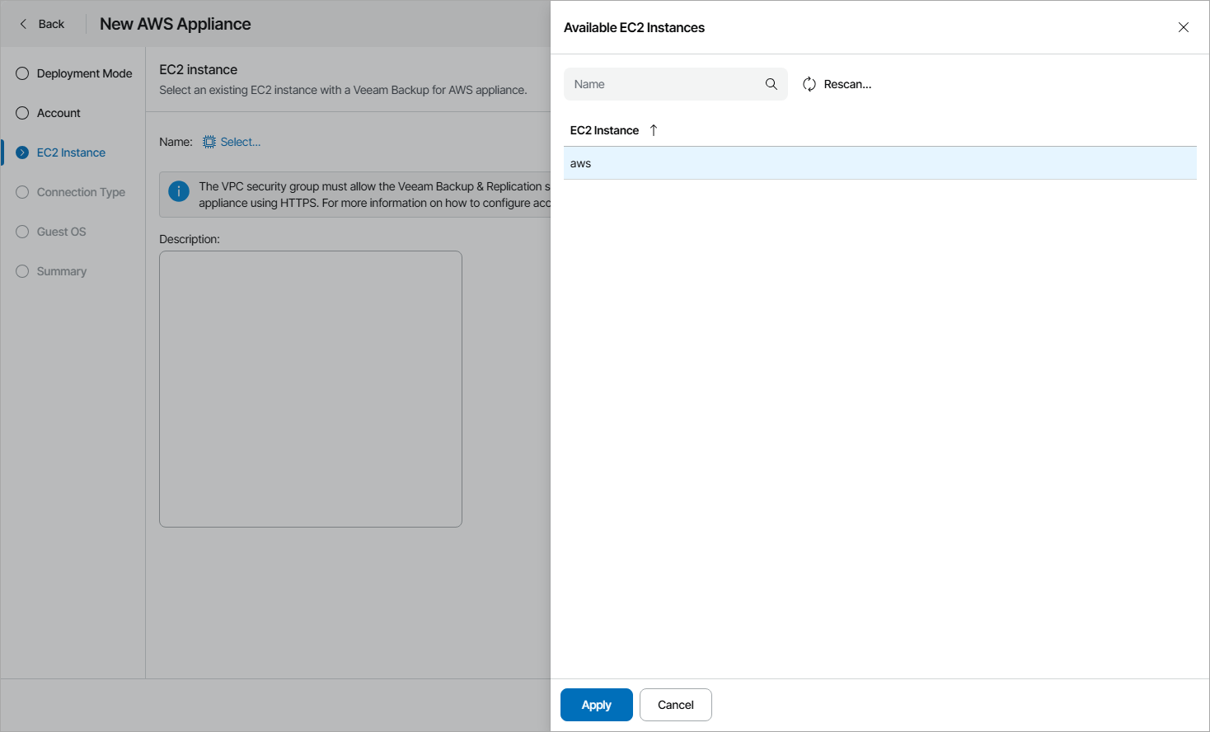Click the search magnifier icon
Image resolution: width=1210 pixels, height=732 pixels.
point(771,84)
